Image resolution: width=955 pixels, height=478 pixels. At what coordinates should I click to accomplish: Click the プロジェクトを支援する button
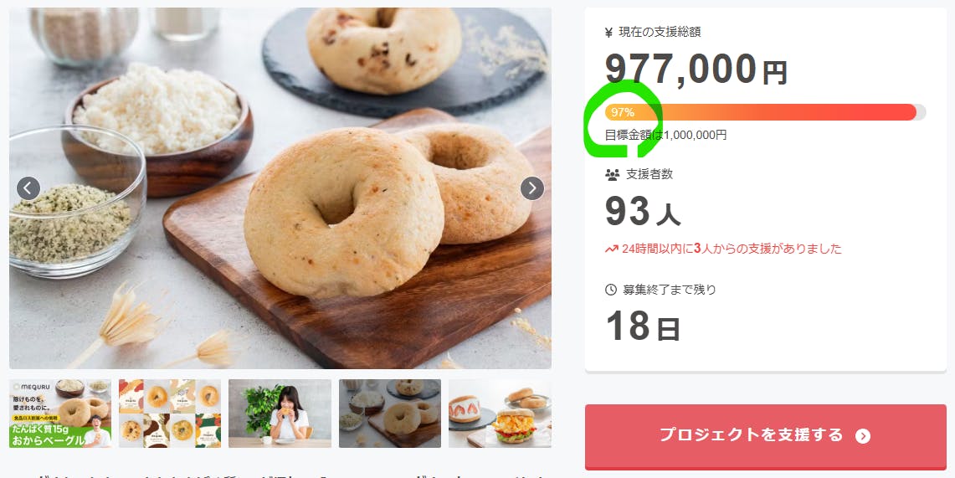pyautogui.click(x=766, y=437)
